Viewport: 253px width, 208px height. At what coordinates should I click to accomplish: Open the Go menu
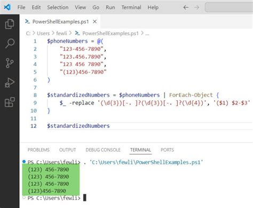[96, 7]
